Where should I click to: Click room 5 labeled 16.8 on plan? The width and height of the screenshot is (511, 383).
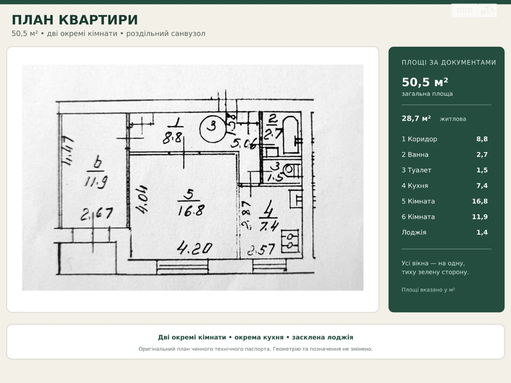(191, 203)
